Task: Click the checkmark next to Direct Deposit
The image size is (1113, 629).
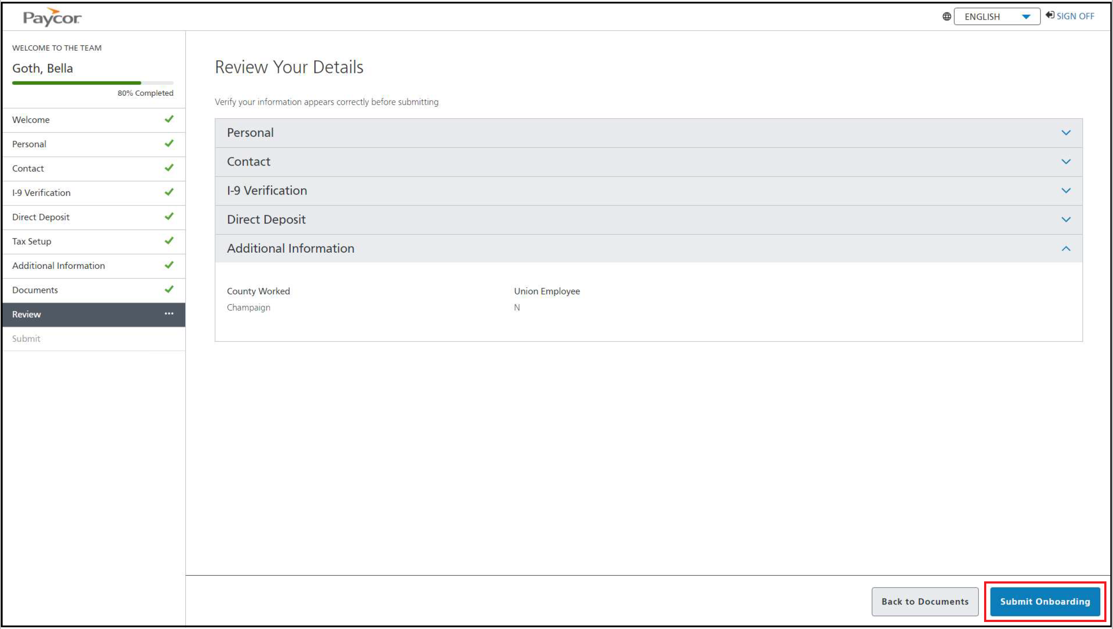Action: pyautogui.click(x=169, y=216)
